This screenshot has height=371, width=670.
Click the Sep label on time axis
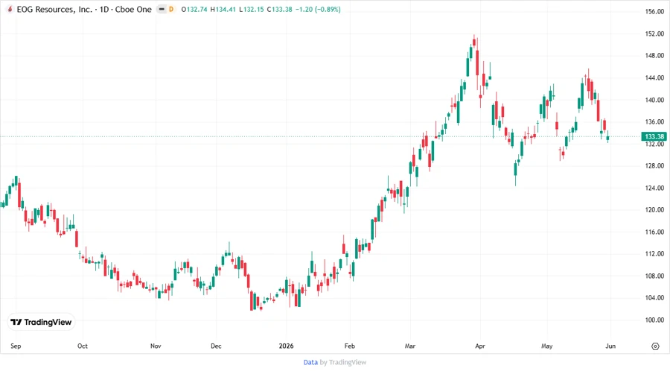pos(16,346)
